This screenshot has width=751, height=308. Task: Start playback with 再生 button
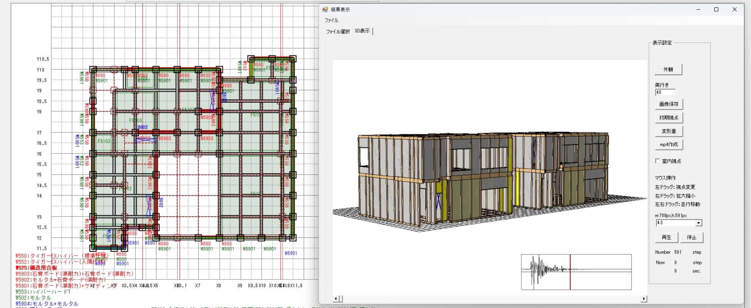[x=666, y=237]
